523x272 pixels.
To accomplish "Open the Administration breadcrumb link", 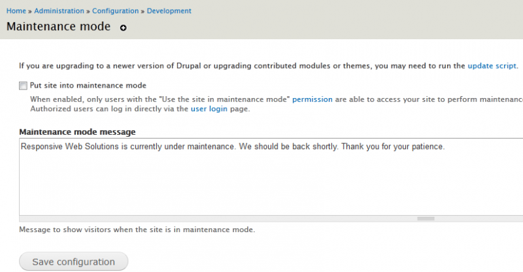I will tap(59, 10).
